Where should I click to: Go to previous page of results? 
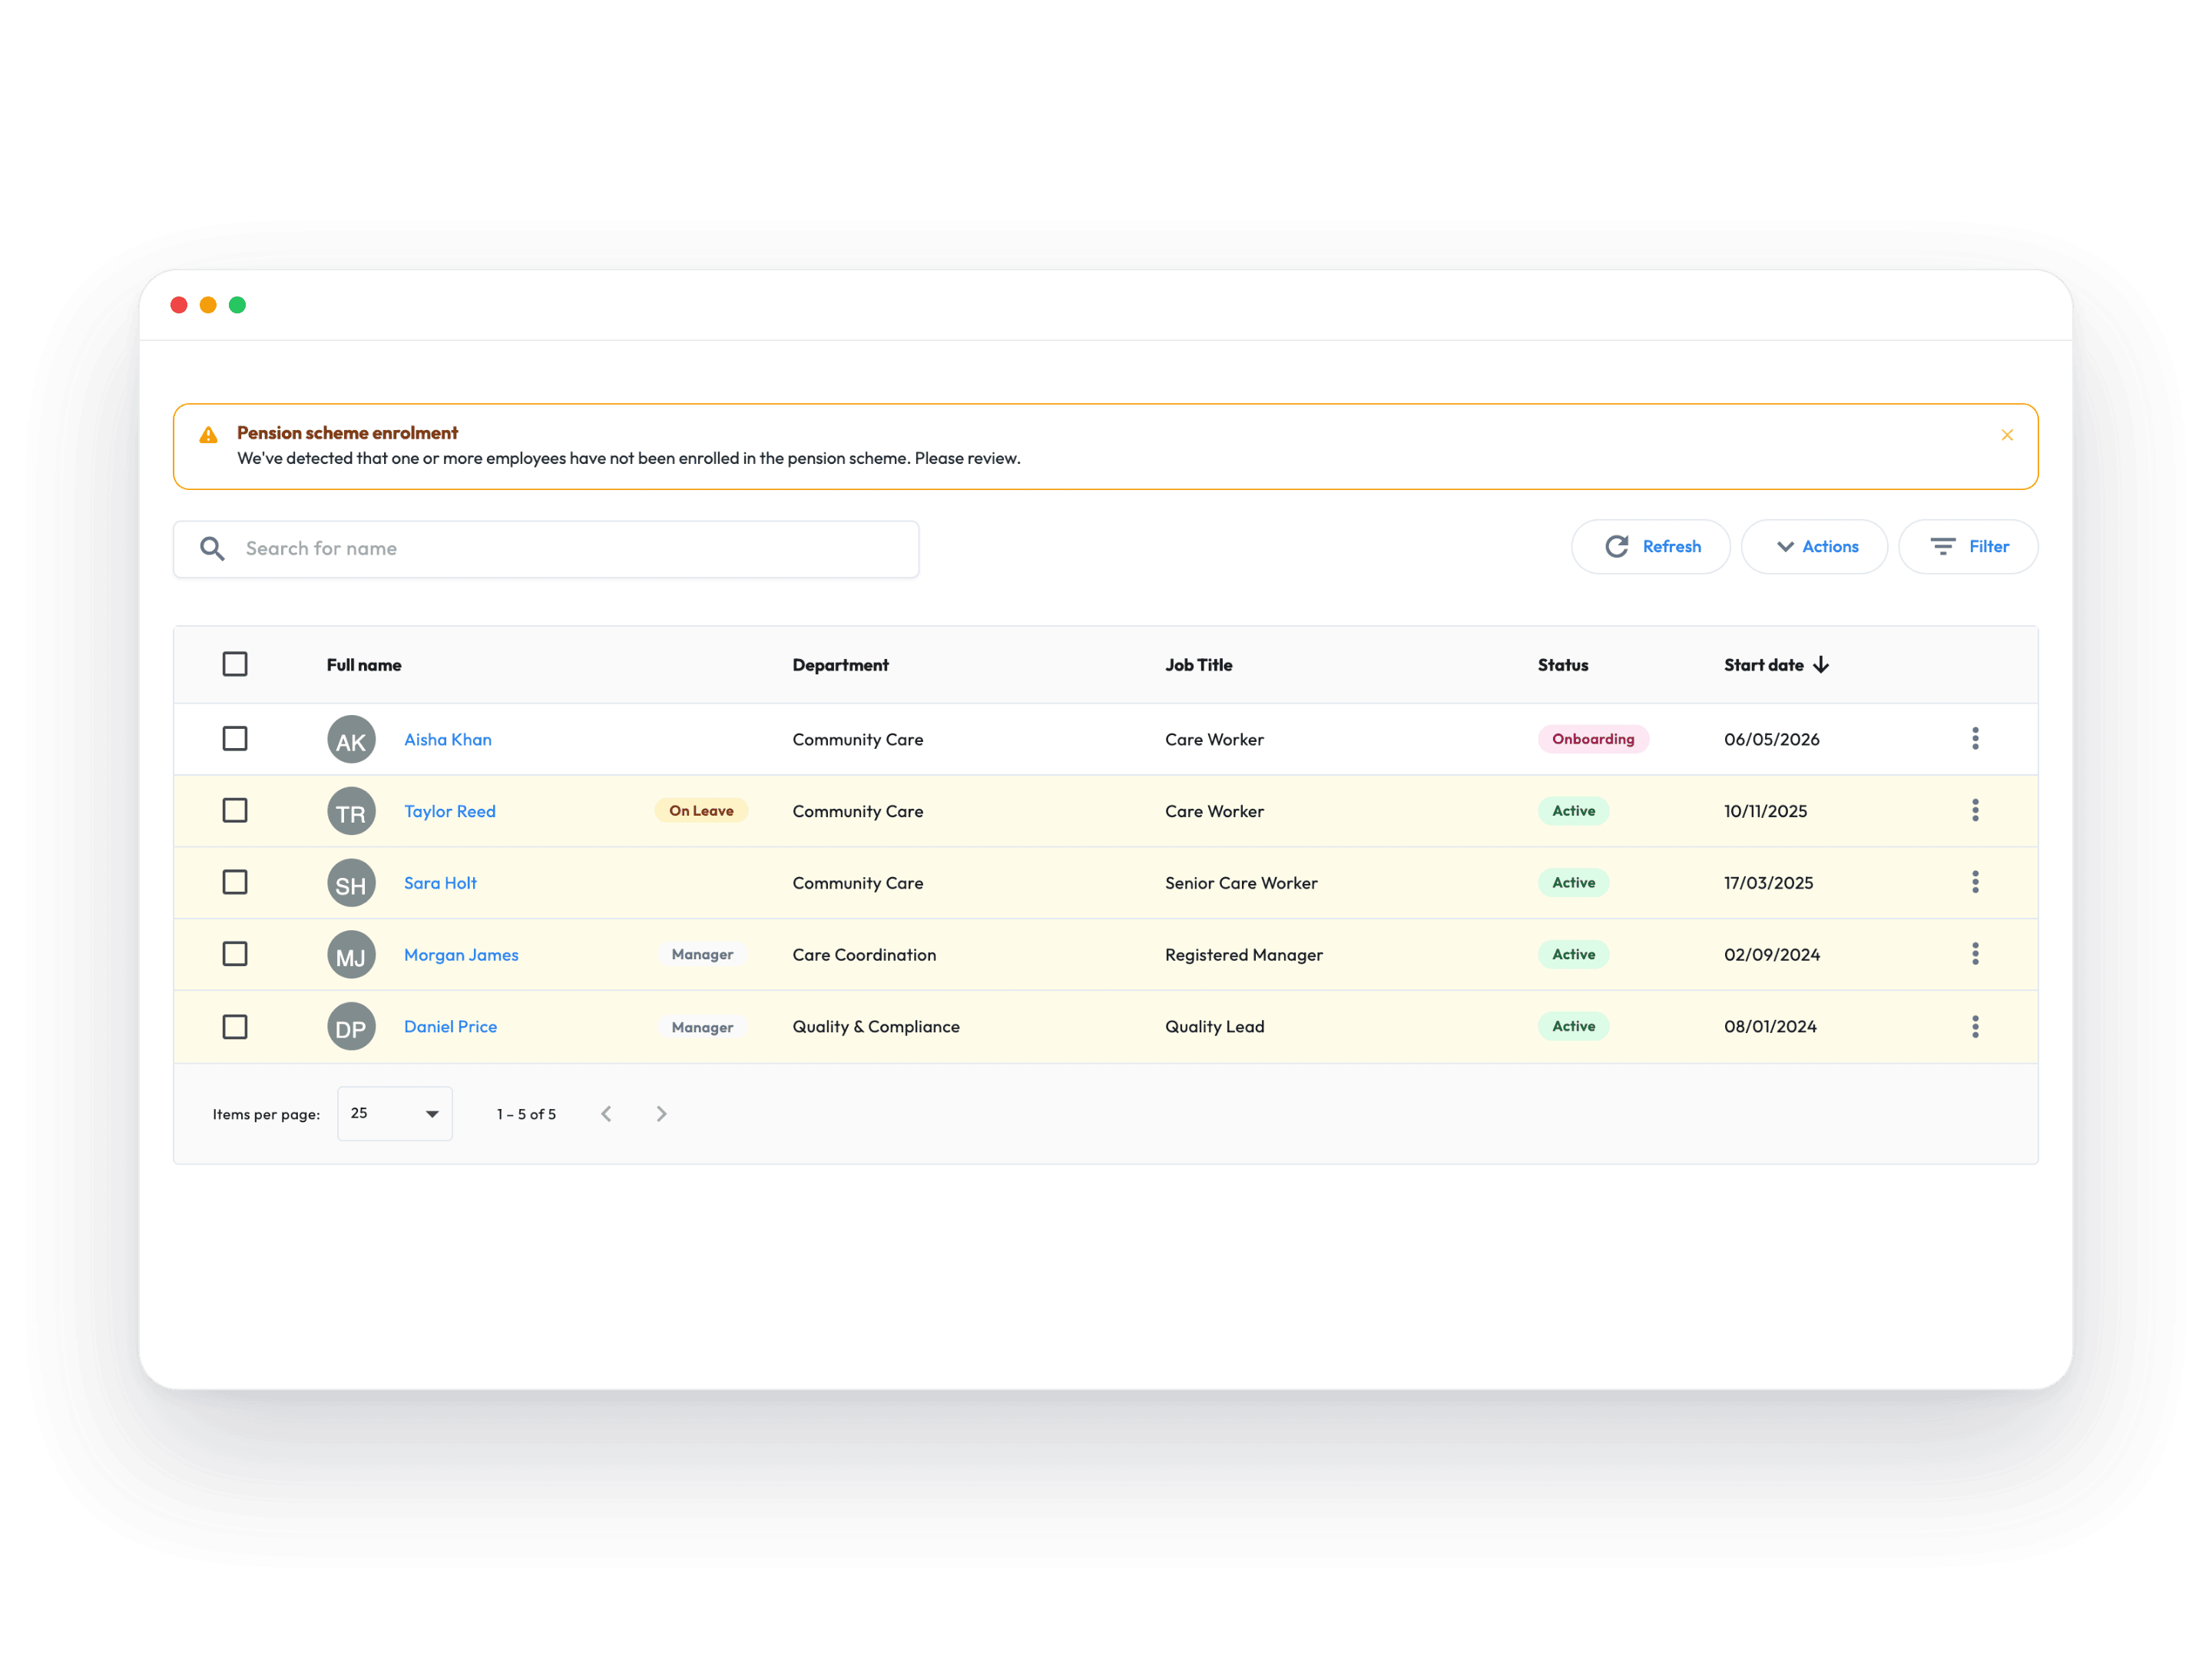point(606,1114)
